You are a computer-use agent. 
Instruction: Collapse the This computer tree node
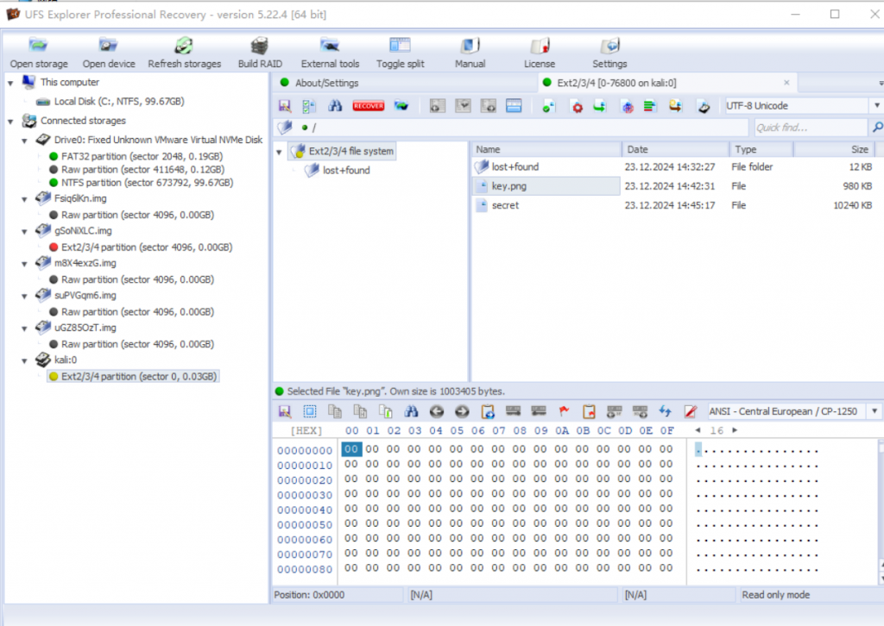[10, 83]
